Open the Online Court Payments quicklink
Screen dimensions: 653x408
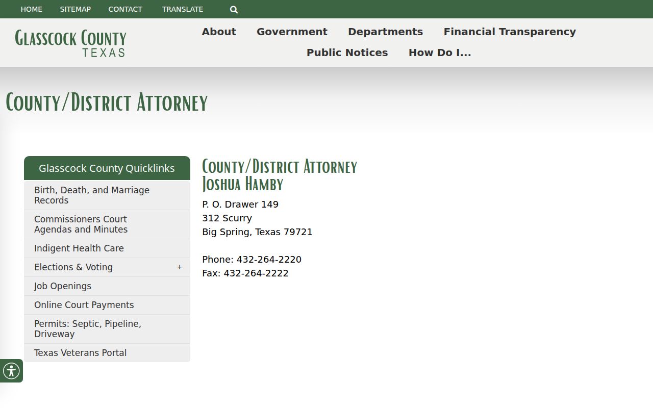click(x=107, y=305)
